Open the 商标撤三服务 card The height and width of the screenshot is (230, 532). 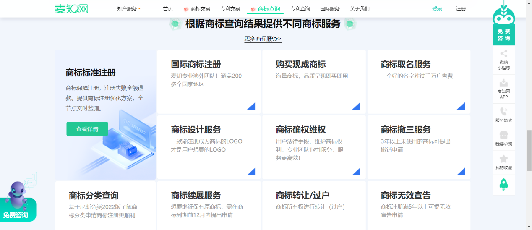(x=419, y=147)
